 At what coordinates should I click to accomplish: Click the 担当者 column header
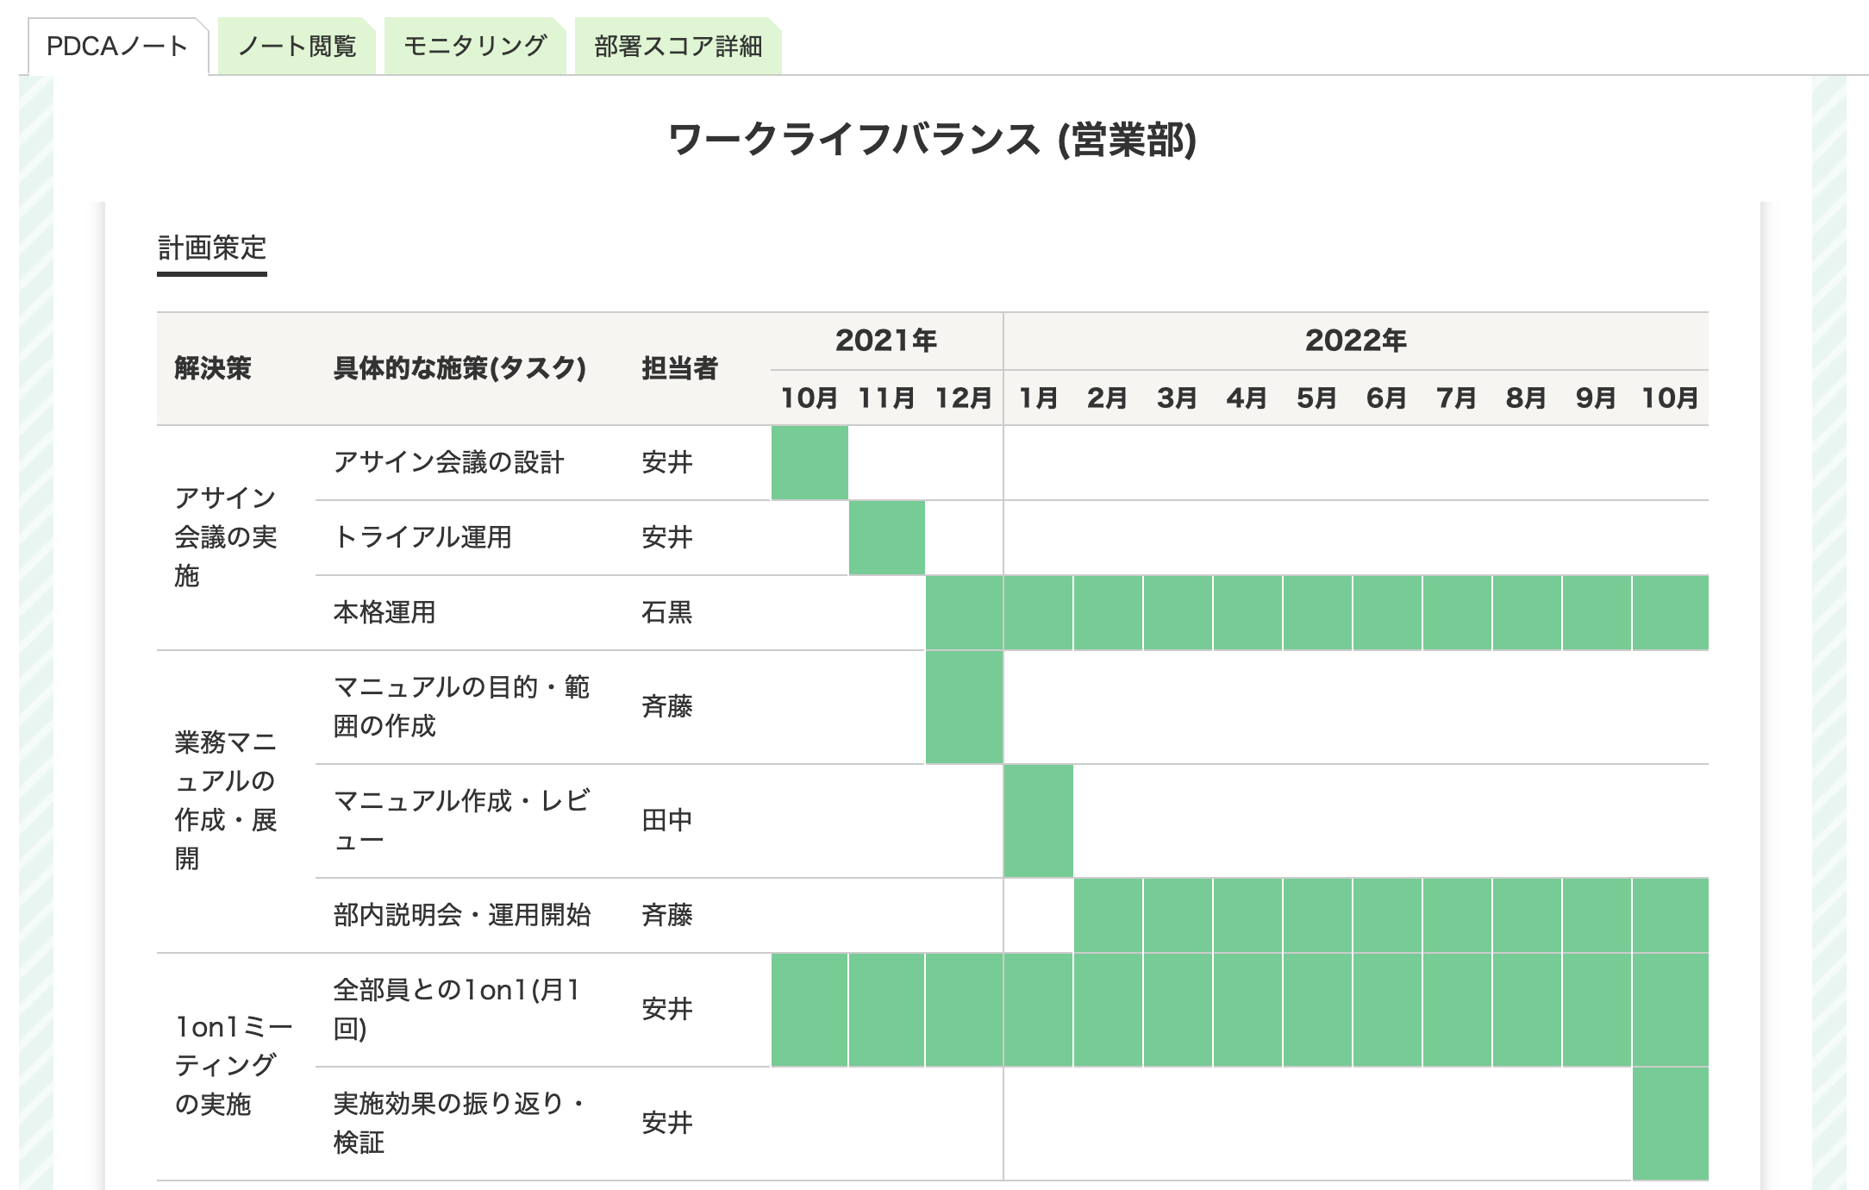pyautogui.click(x=679, y=368)
